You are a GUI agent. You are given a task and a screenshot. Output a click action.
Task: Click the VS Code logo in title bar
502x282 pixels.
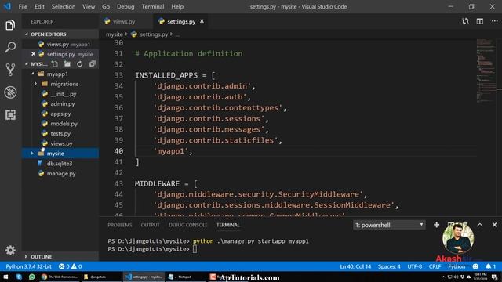coord(7,6)
